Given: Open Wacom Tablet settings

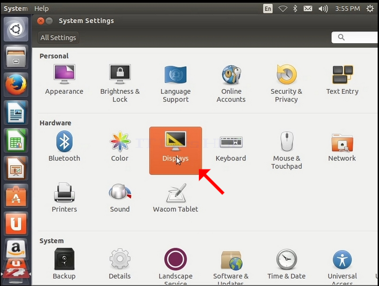Looking at the screenshot, I should [176, 198].
